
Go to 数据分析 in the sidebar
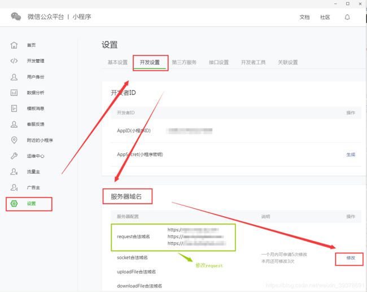(36, 93)
